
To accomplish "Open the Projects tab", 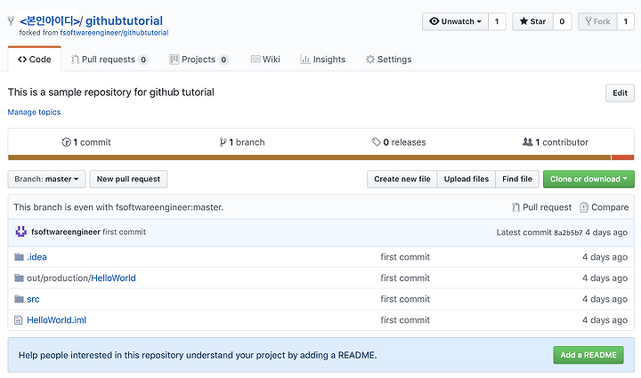I will (x=199, y=60).
